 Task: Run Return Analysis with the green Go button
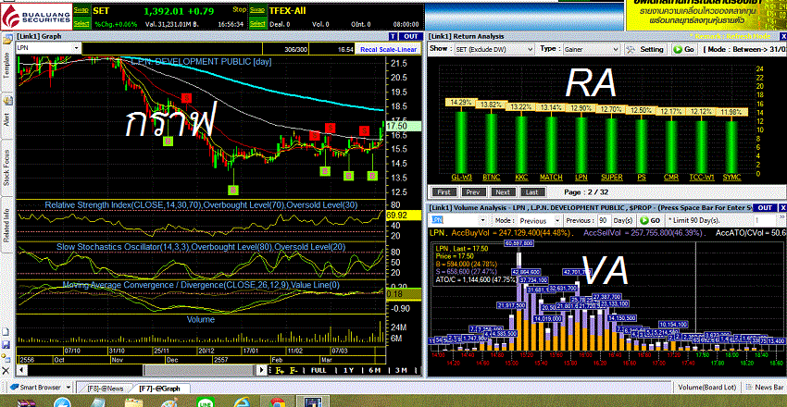point(685,49)
